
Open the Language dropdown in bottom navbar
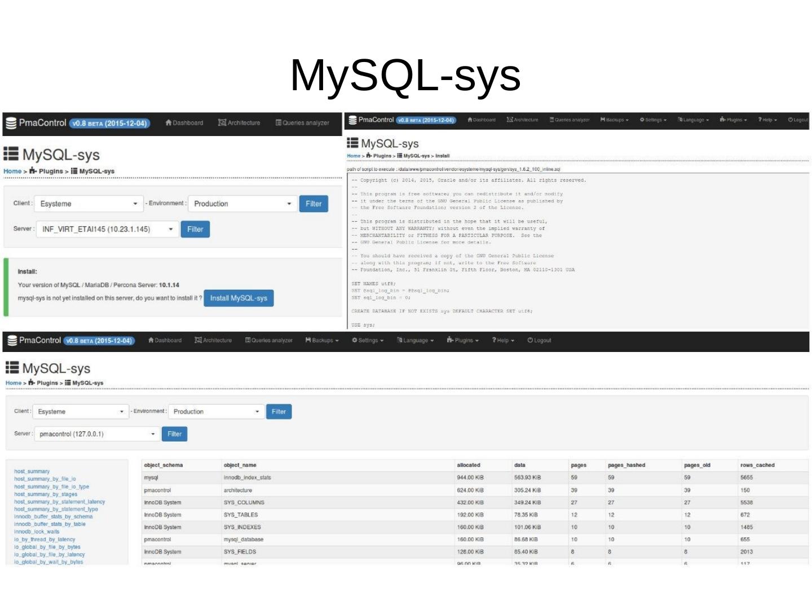(416, 341)
